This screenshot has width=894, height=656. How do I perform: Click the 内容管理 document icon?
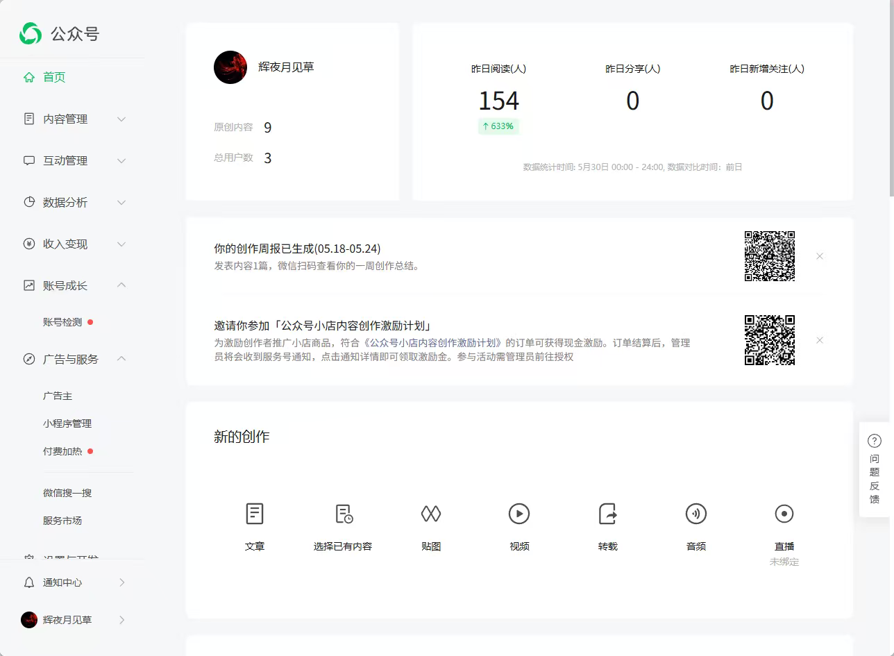(29, 119)
